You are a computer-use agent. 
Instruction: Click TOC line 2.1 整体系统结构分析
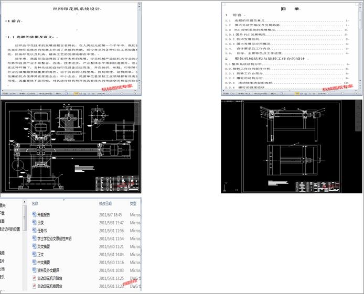(287, 64)
